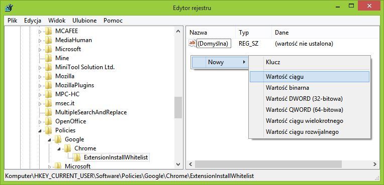
Task: Expand the MCAFEE key
Action: coord(40,32)
